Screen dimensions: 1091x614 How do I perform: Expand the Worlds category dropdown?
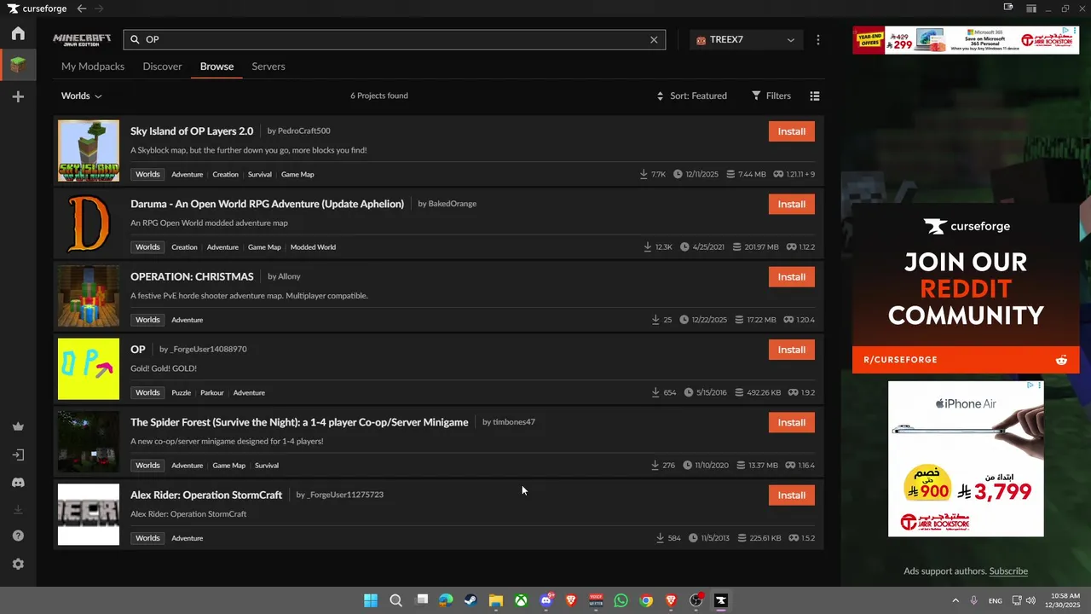(x=82, y=96)
